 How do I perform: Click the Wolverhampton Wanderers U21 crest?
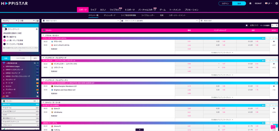(x=52, y=86)
